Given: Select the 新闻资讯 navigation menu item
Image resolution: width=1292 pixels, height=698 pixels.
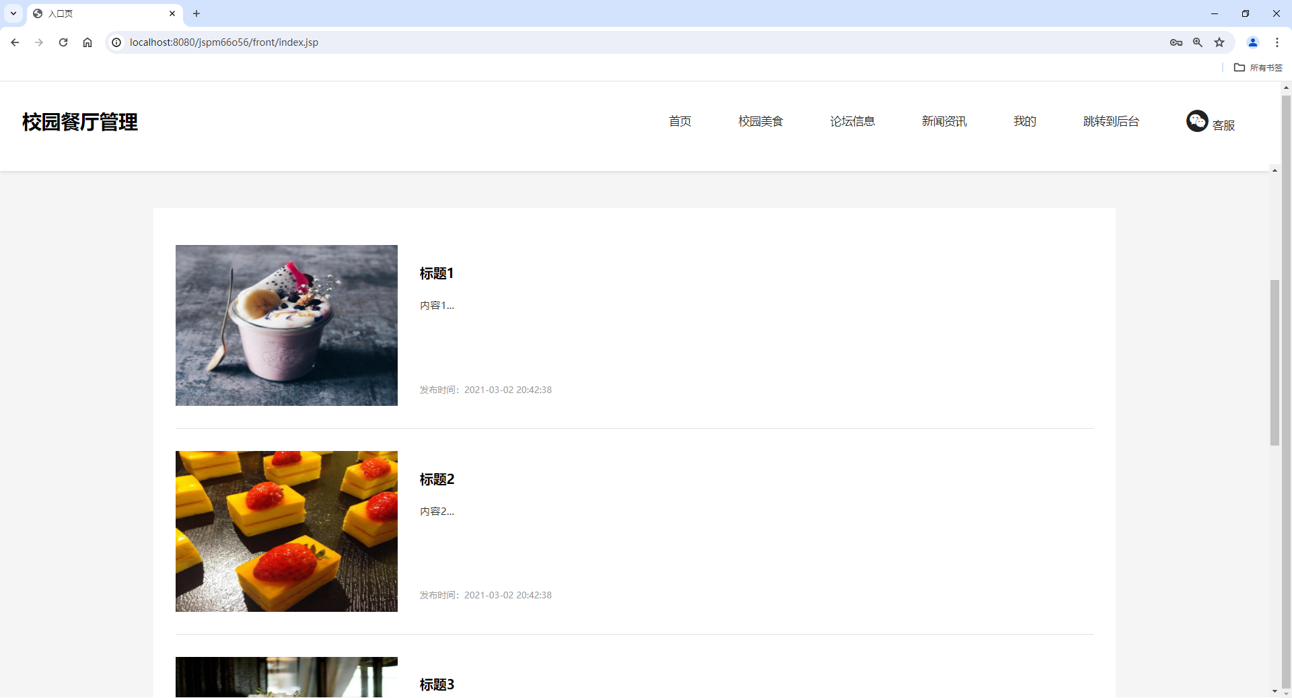Looking at the screenshot, I should pos(943,121).
